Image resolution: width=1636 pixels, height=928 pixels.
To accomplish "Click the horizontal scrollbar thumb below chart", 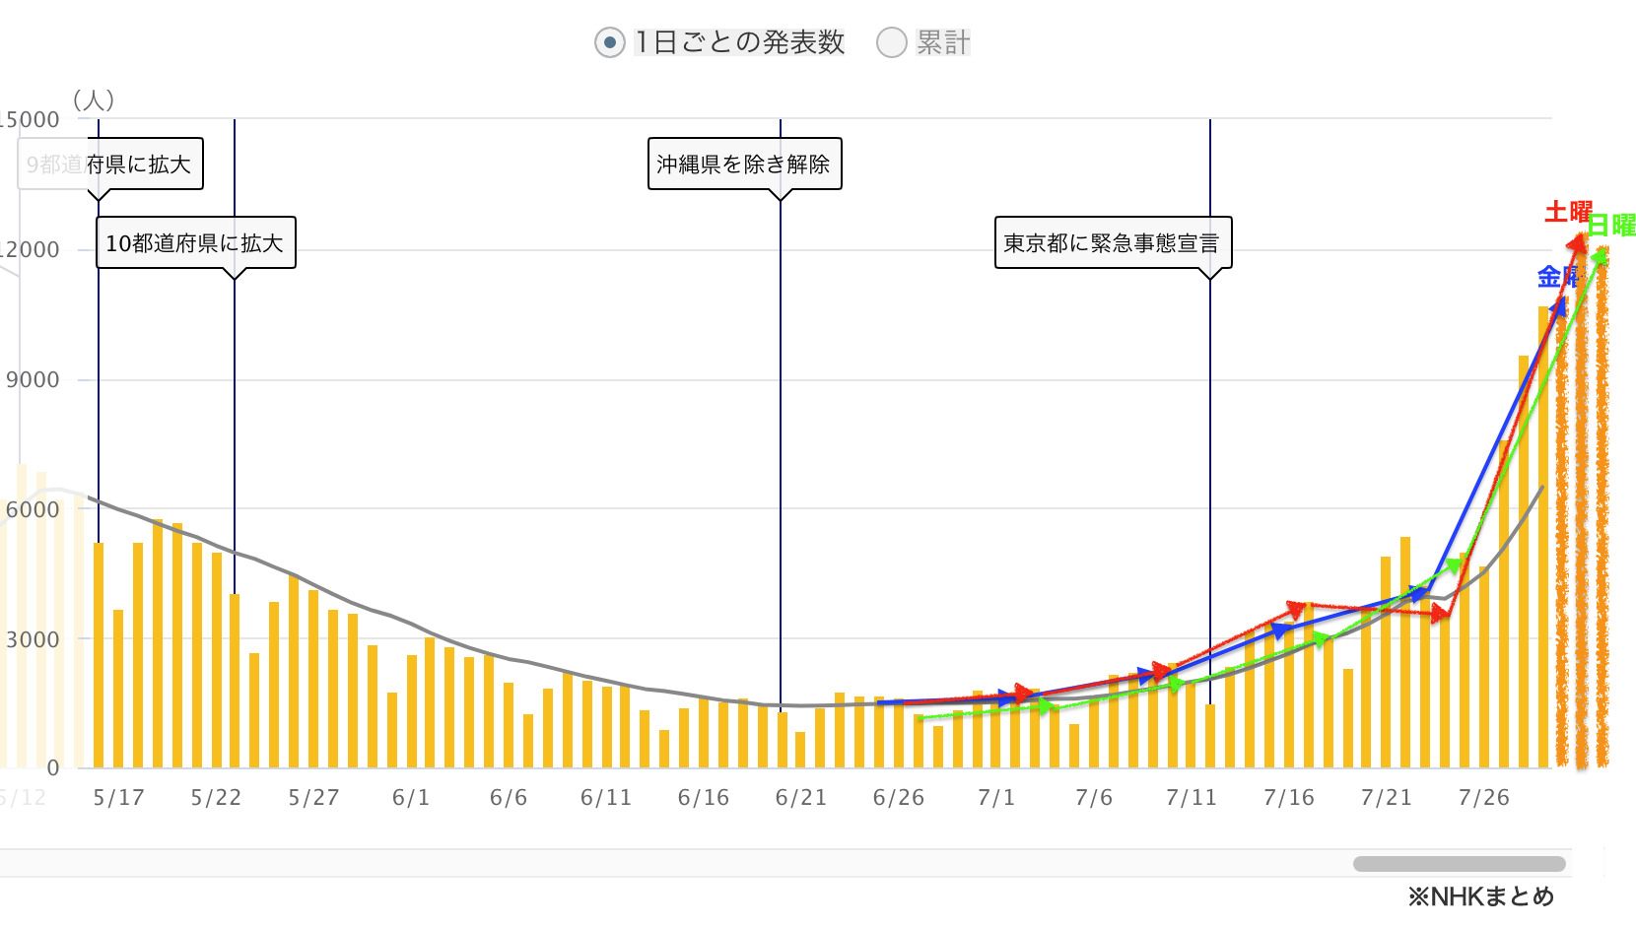I will click(x=1460, y=864).
